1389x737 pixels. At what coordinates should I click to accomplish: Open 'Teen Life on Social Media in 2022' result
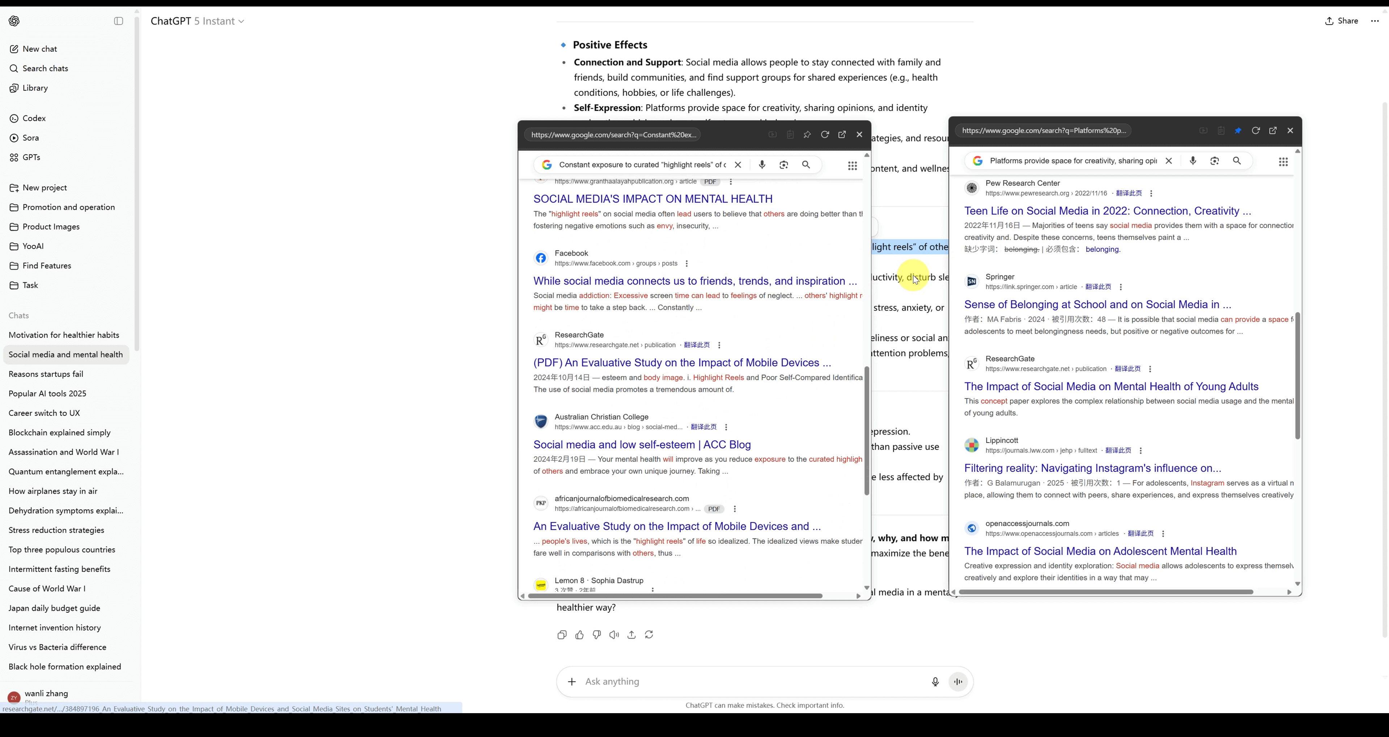[1108, 211]
